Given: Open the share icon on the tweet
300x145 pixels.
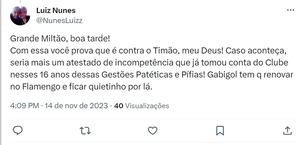Looking at the screenshot, I should point(288,130).
